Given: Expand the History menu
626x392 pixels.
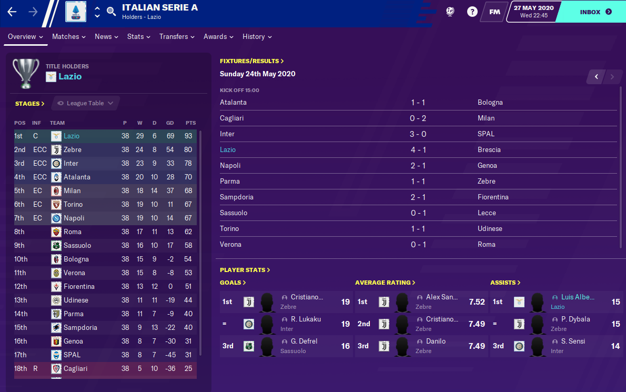Looking at the screenshot, I should coord(257,37).
